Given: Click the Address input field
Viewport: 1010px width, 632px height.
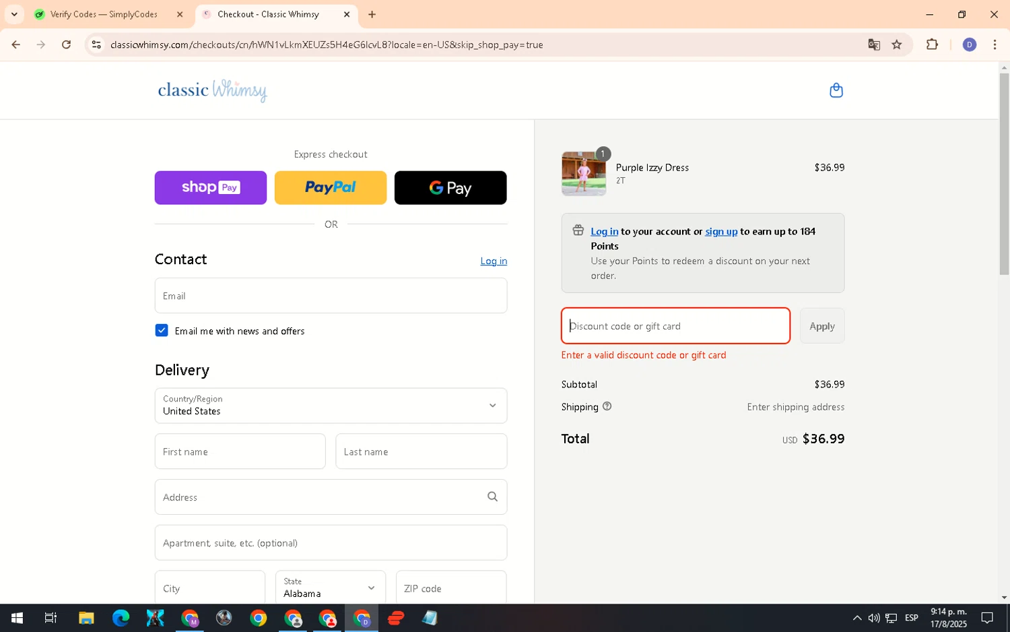Looking at the screenshot, I should 331,497.
